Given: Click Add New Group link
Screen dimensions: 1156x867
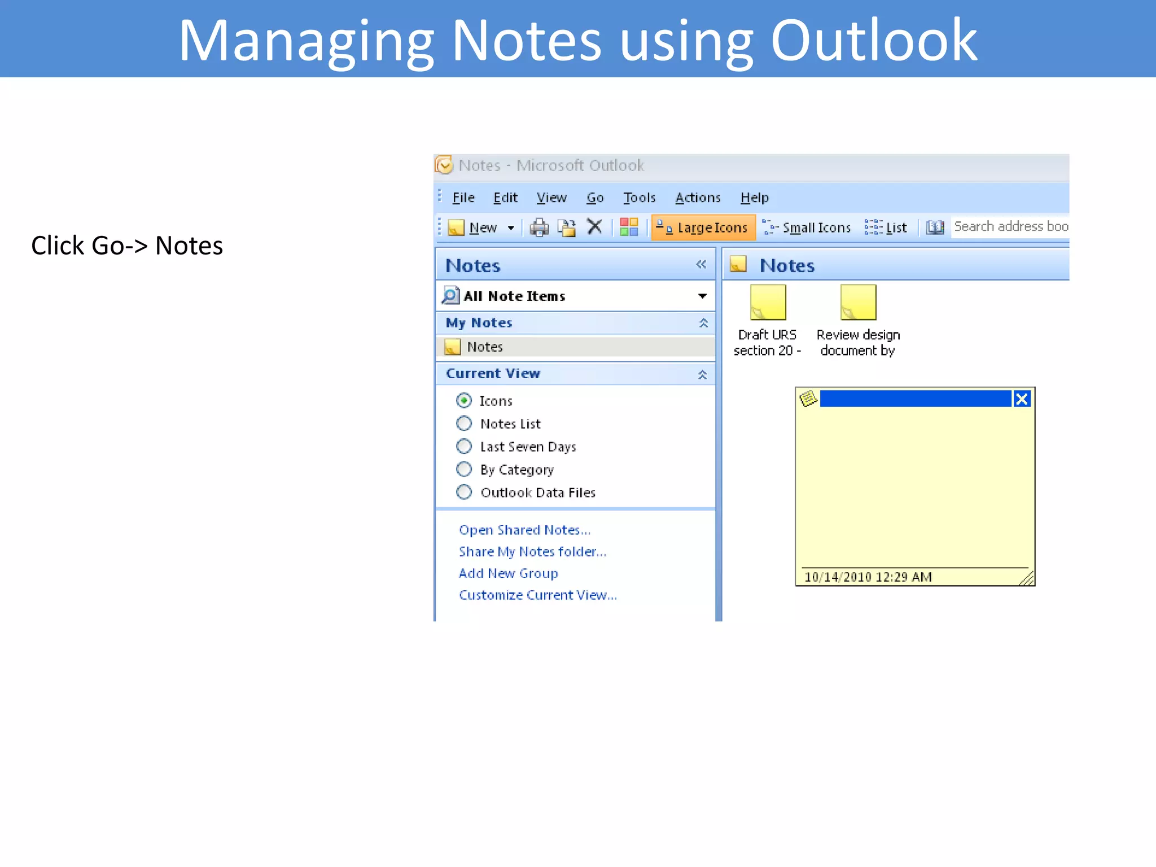Looking at the screenshot, I should tap(508, 573).
